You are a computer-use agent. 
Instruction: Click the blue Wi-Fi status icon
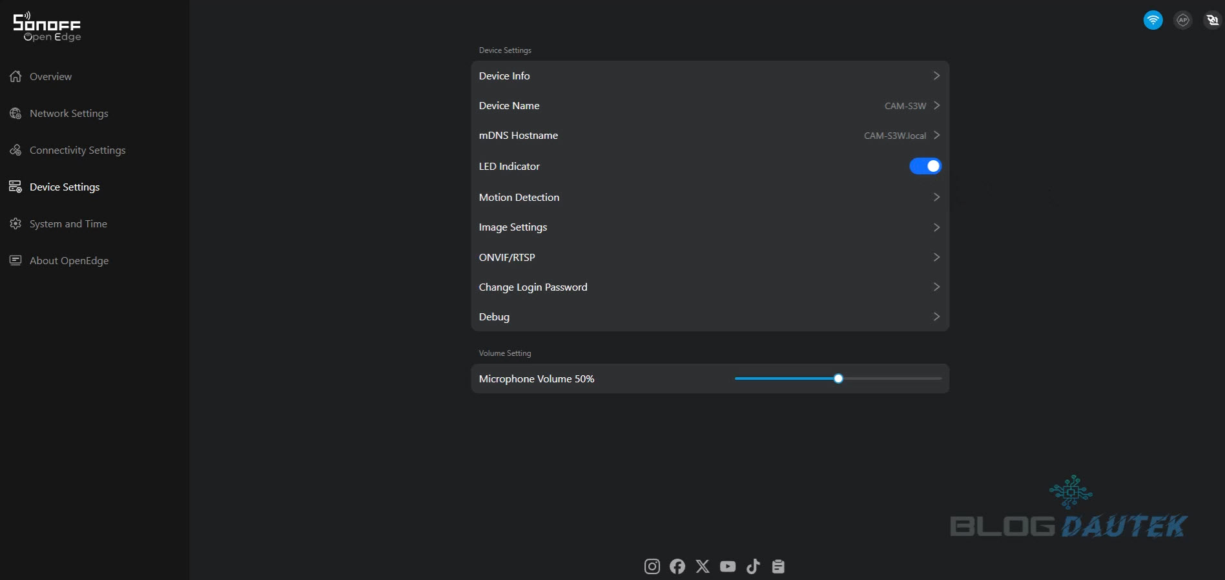[x=1153, y=20]
